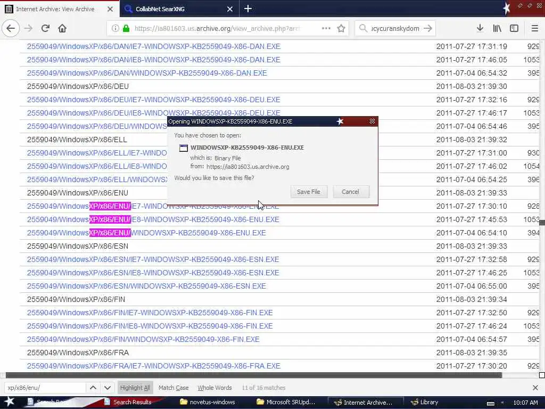Open ESN/IE8-WINDOWSXP-KB2559049-X86-ESN.EXE link
Screen dimensions: 545x409
[153, 273]
